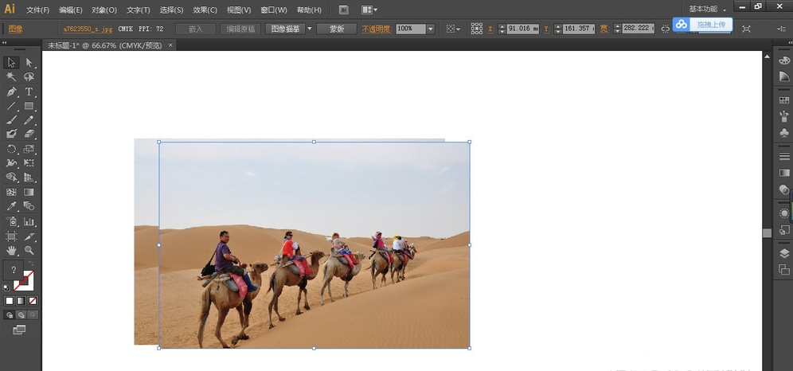Click the X position input field
The width and height of the screenshot is (793, 371).
[x=522, y=29]
